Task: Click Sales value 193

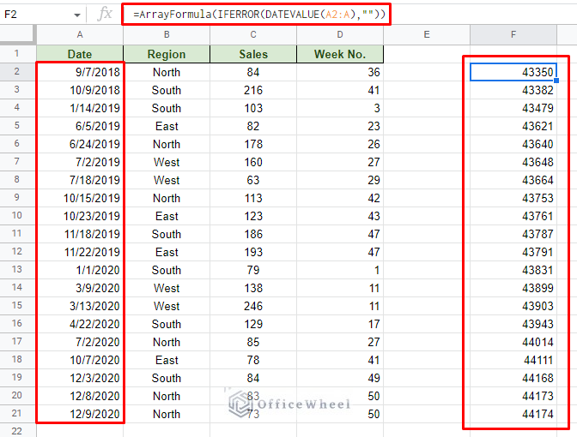Action: 253,252
